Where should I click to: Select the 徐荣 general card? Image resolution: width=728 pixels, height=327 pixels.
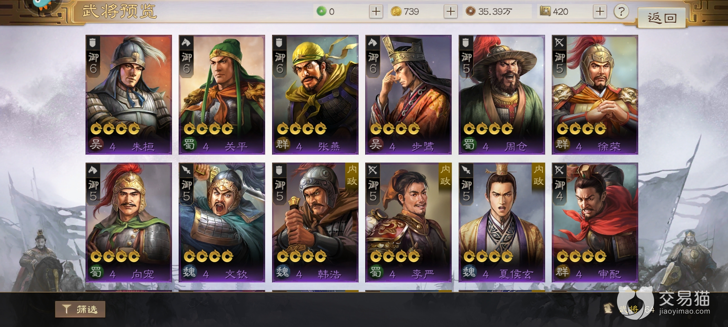tap(595, 95)
